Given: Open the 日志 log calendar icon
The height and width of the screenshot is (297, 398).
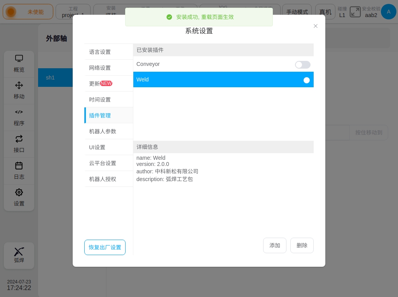Looking at the screenshot, I should coord(19,166).
